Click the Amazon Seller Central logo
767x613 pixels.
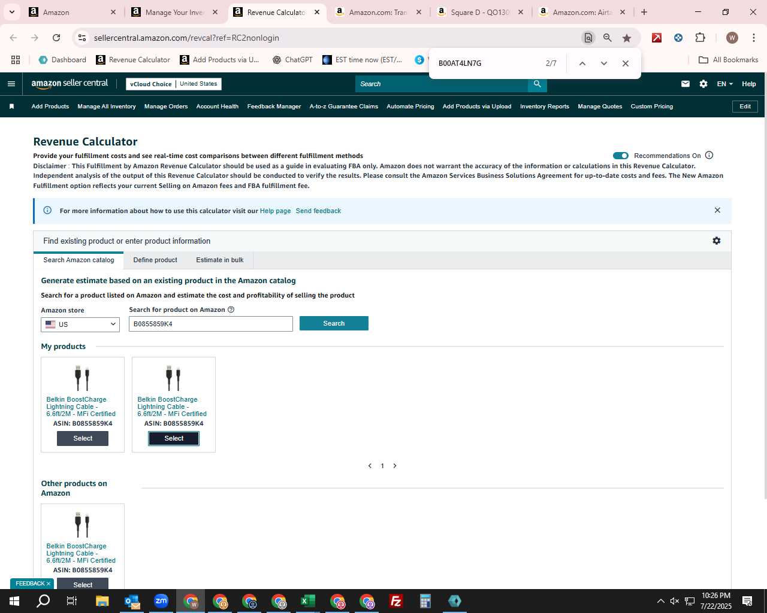pyautogui.click(x=70, y=84)
